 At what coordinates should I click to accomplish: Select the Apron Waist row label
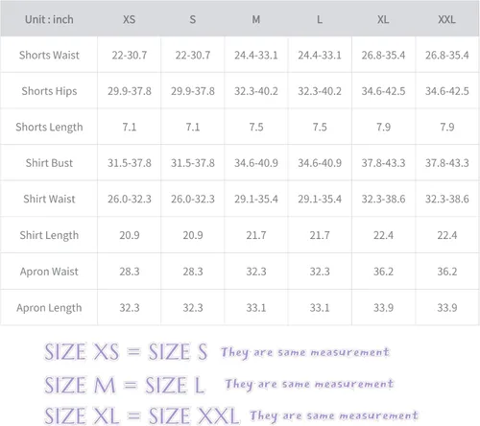tap(49, 272)
